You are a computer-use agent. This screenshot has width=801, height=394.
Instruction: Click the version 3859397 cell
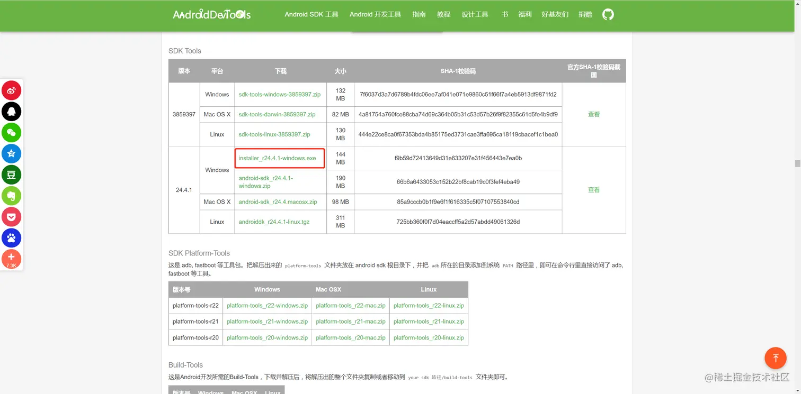184,114
